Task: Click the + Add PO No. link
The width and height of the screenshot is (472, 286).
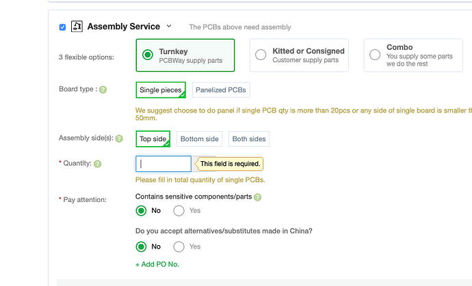Action: [157, 264]
